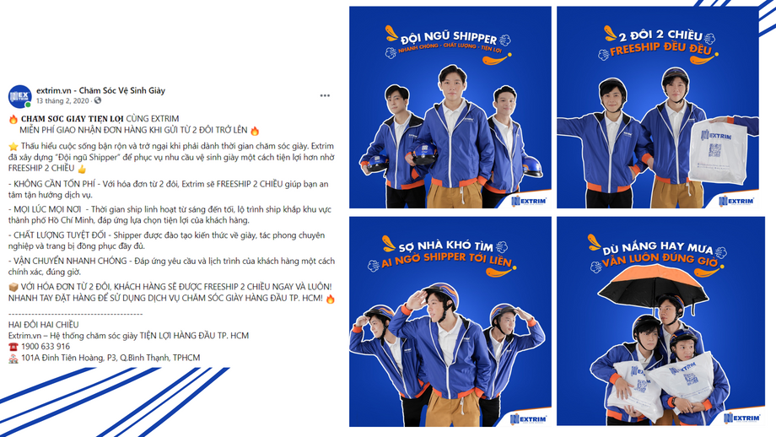This screenshot has width=776, height=437.
Task: Click the EXTRIM logo on Dù Nắng Hay Mưa image
Action: coord(741,418)
